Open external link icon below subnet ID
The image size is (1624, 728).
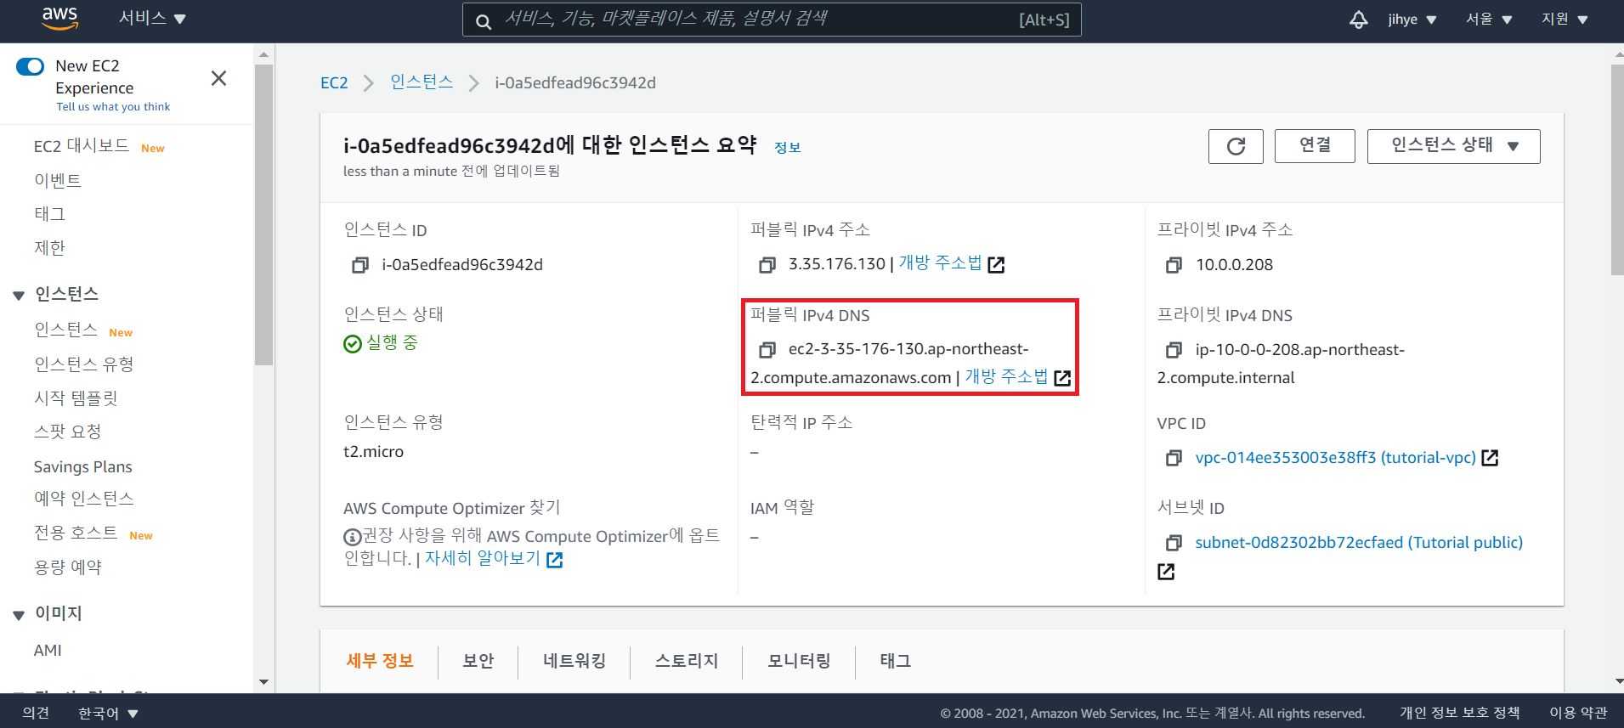pos(1166,572)
